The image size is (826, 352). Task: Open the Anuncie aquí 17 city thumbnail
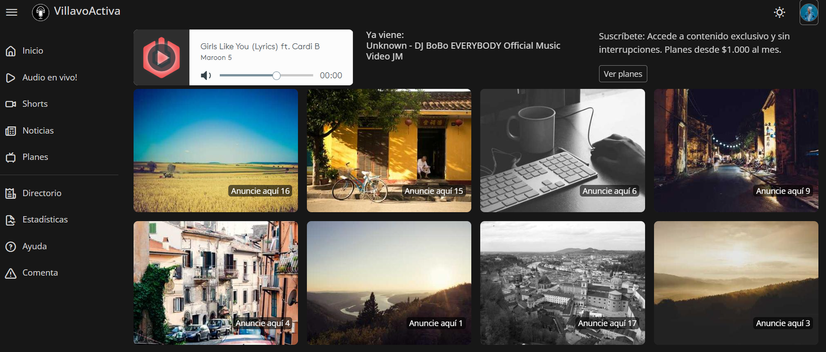(x=562, y=283)
